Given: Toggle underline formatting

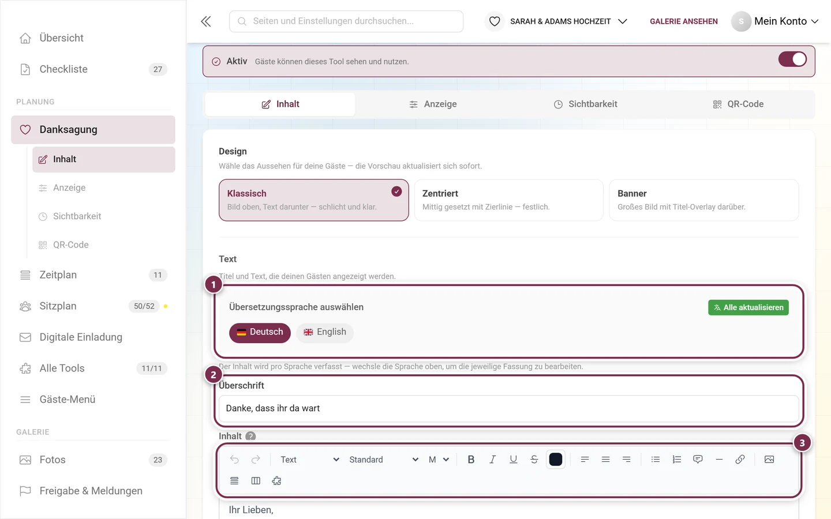Looking at the screenshot, I should (x=513, y=460).
